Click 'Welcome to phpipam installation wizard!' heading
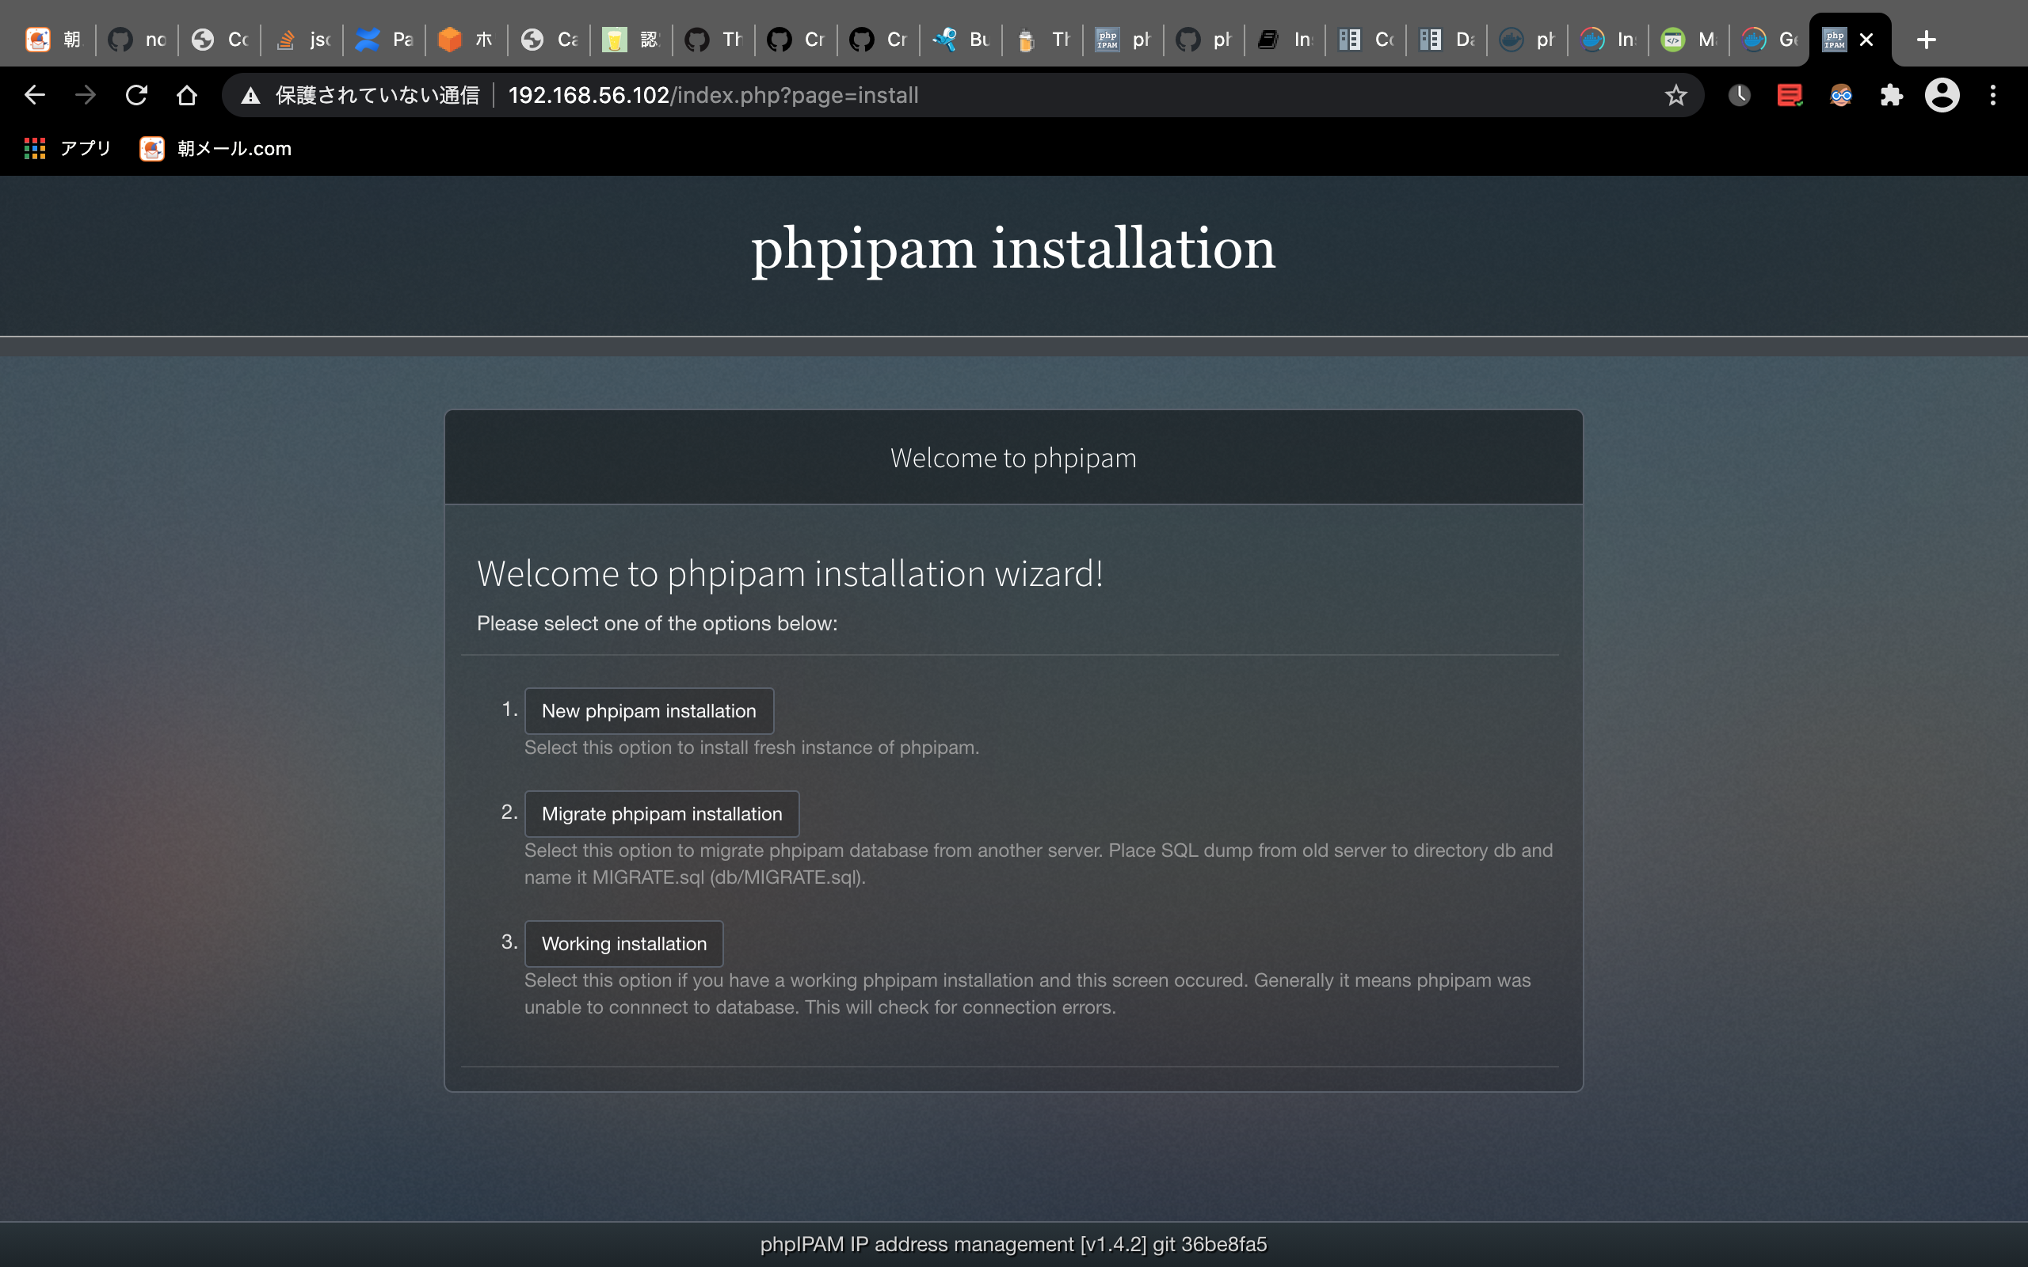 789,574
